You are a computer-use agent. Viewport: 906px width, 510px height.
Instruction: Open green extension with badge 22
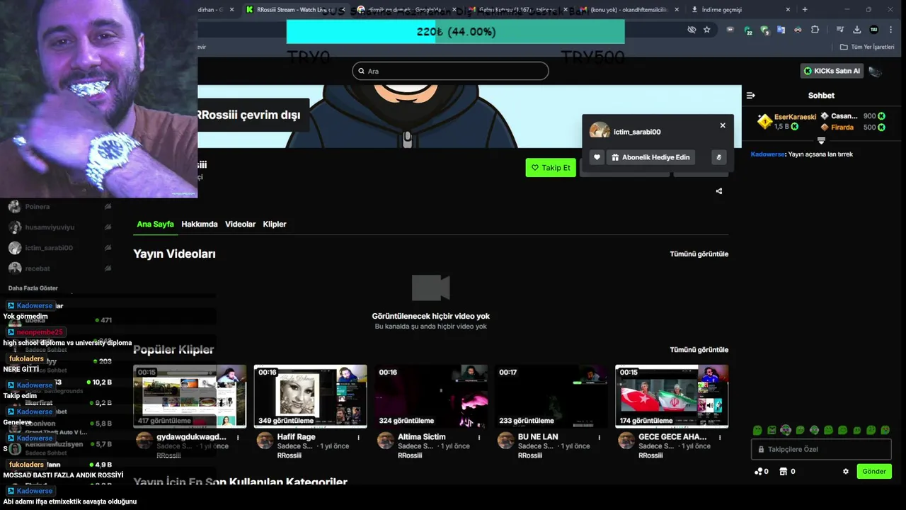click(748, 30)
